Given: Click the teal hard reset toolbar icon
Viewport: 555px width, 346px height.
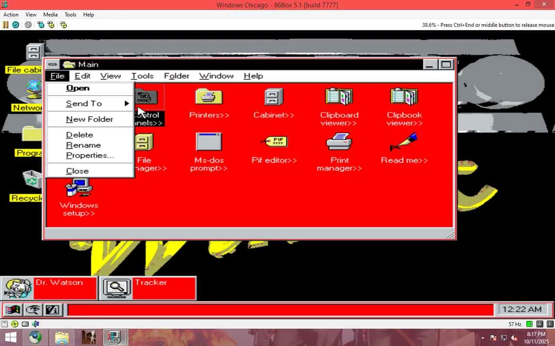Looking at the screenshot, I should click(x=16, y=25).
